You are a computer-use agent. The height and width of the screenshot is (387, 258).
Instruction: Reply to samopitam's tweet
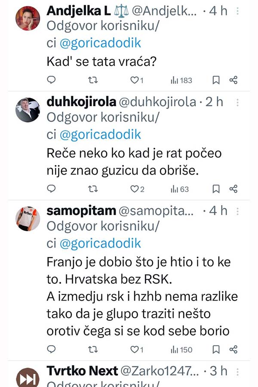(x=51, y=349)
